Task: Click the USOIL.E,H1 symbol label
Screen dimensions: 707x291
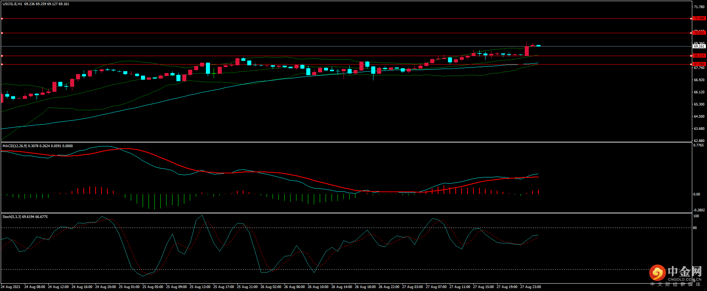Action: point(12,4)
